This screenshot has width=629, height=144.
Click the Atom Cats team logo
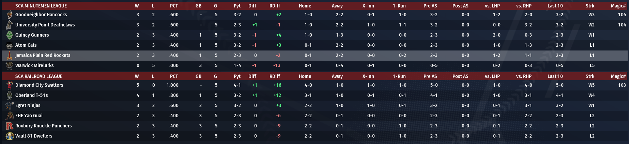pos(10,45)
